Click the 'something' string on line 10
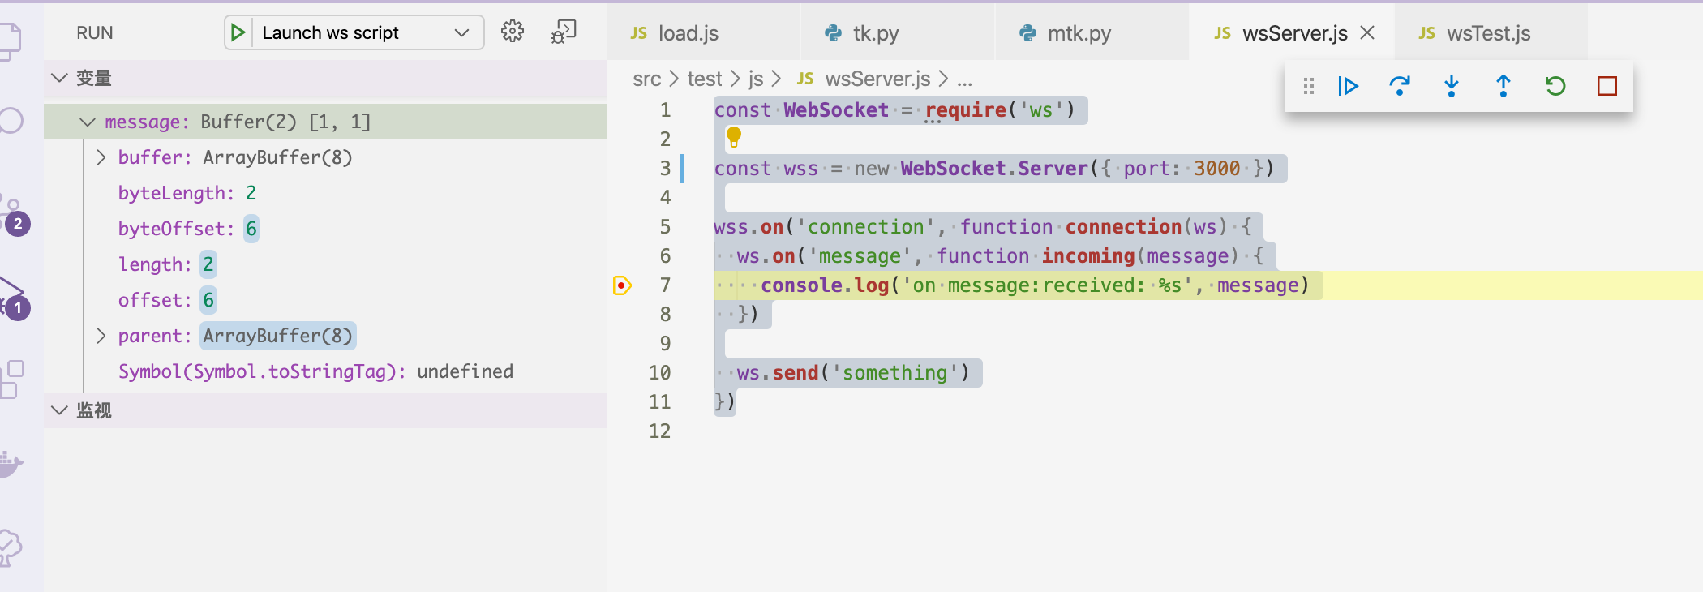This screenshot has height=592, width=1703. point(894,373)
